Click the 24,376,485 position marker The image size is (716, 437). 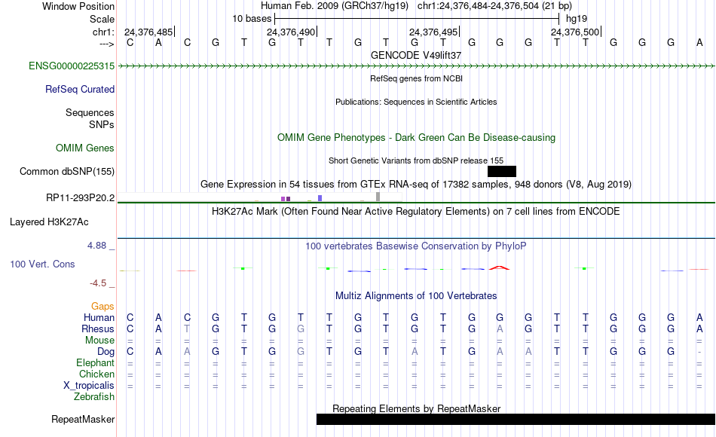pyautogui.click(x=149, y=32)
